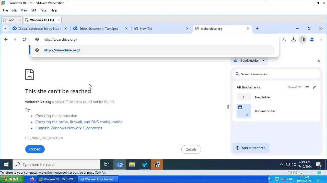Reload the page with the toolbar refresh icon
This screenshot has height=183, width=327.
point(24,39)
